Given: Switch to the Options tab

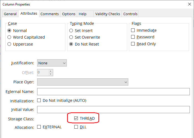Looking at the screenshot, I should pos(69,14).
